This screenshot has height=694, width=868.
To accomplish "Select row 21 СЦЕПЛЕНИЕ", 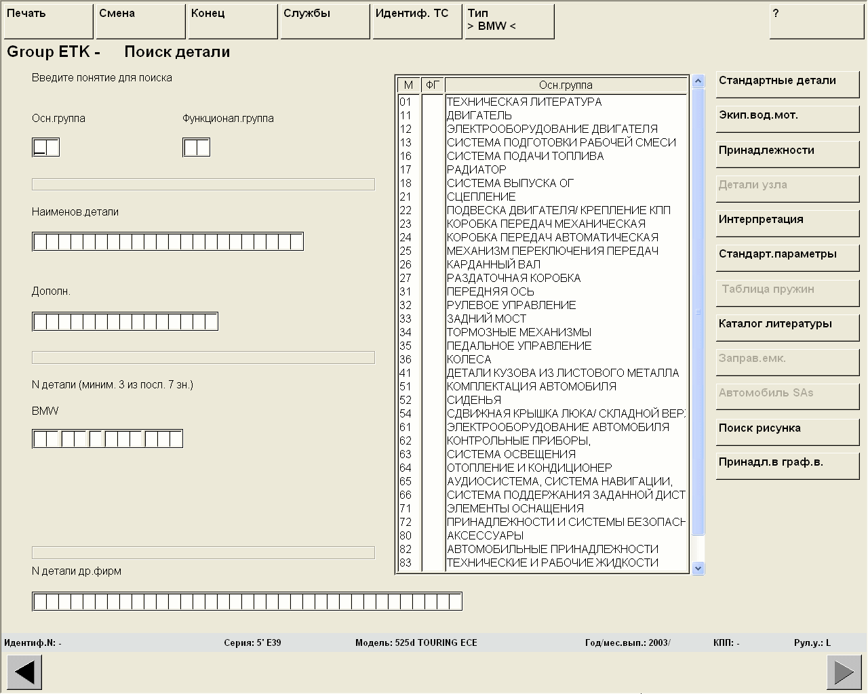I will pyautogui.click(x=542, y=197).
